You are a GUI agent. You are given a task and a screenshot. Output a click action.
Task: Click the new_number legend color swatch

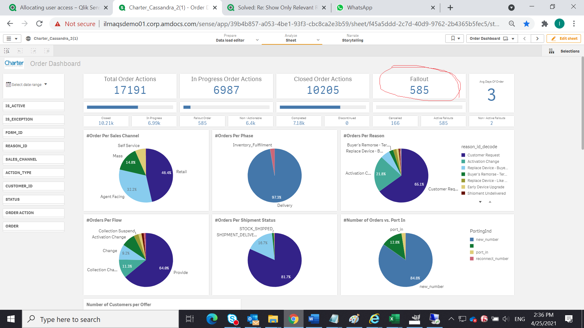pyautogui.click(x=472, y=240)
